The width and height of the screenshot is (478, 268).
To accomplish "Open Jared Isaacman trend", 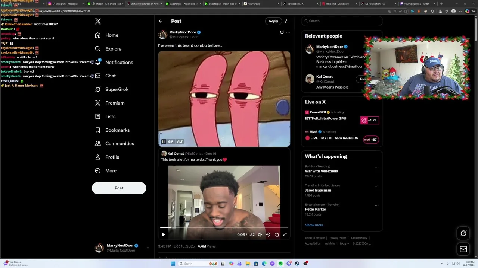I will (x=318, y=190).
